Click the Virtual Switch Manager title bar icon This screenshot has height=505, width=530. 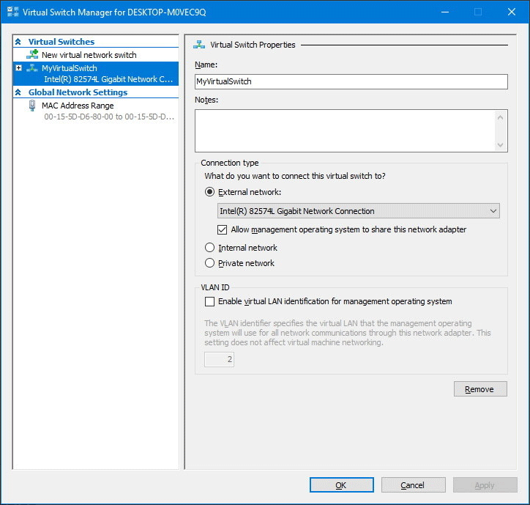(13, 12)
